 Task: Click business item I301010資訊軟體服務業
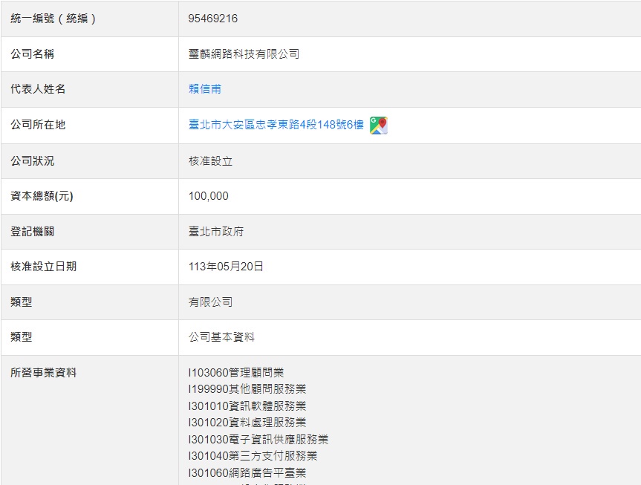click(x=247, y=406)
